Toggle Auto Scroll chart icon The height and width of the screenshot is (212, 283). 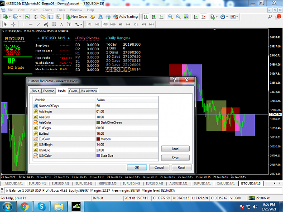196,17
